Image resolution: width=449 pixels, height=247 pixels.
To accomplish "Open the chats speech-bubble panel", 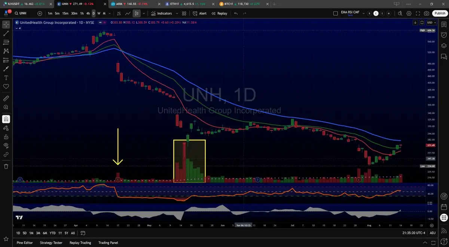I will 444,57.
